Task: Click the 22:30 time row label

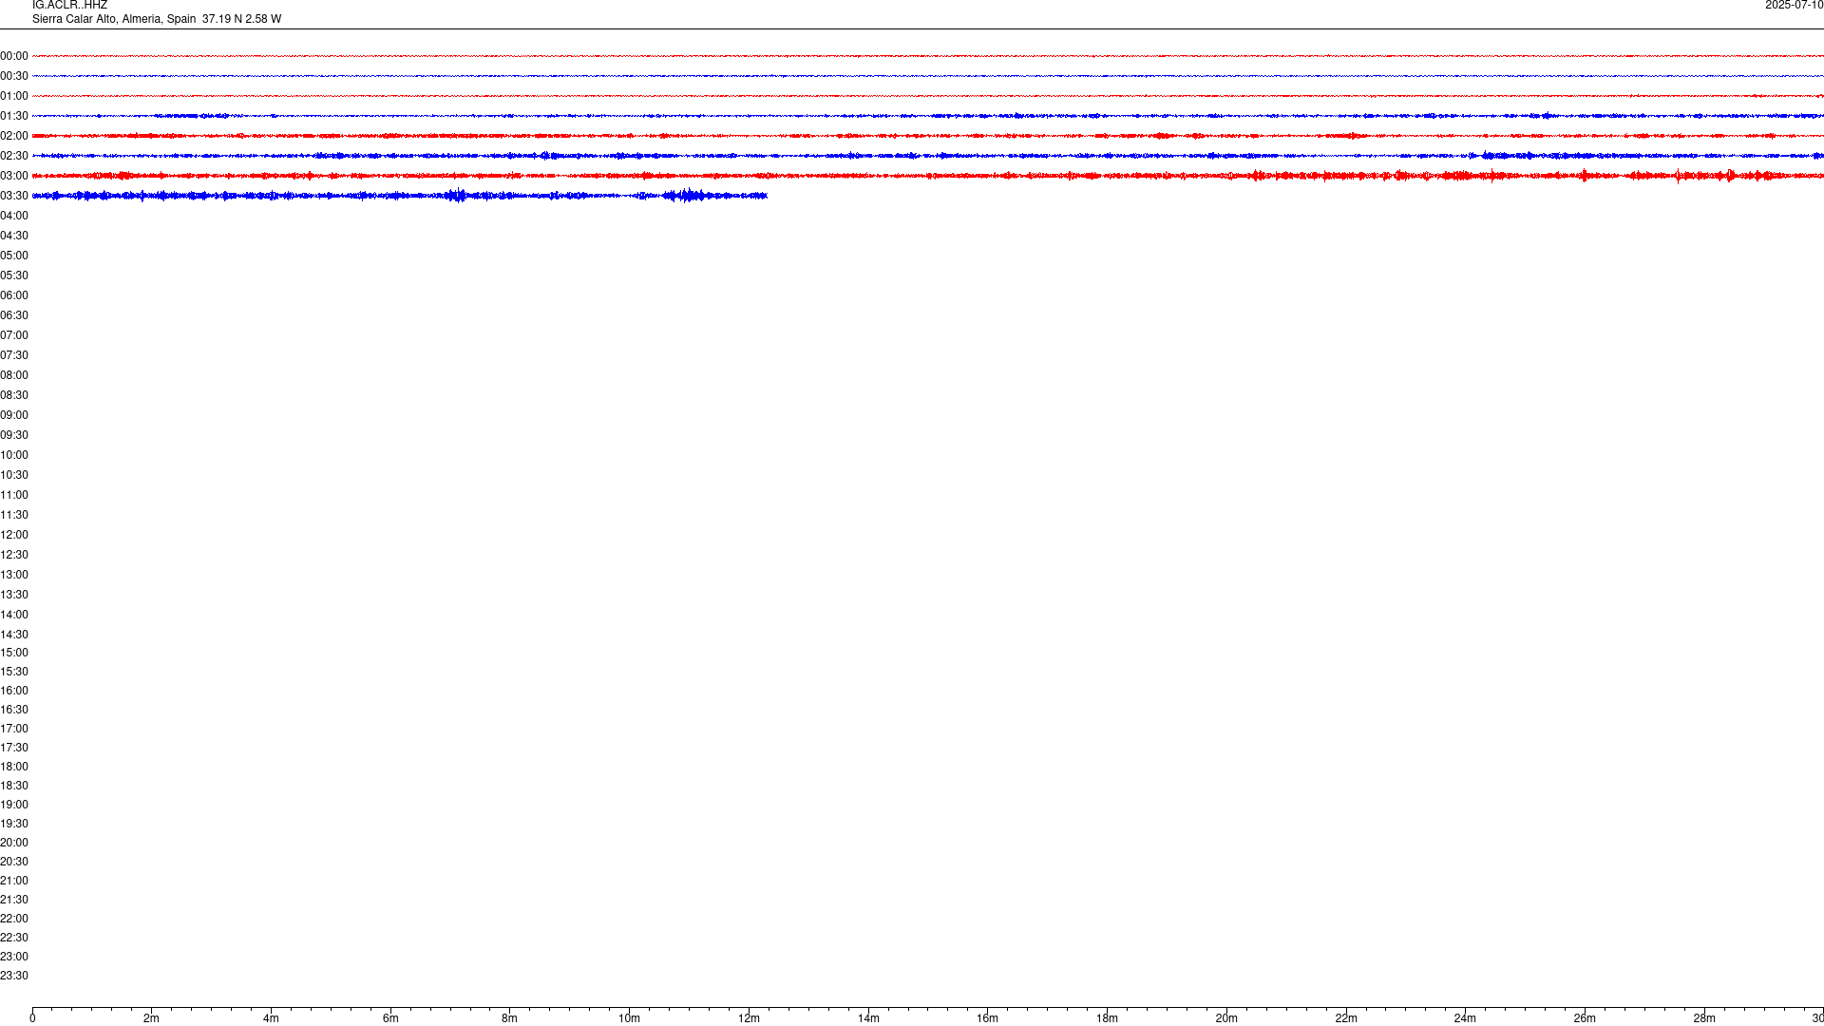Action: [x=14, y=938]
